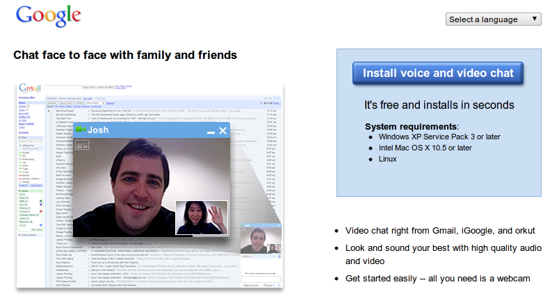Click the System requirements heading
The image size is (552, 296).
click(412, 126)
